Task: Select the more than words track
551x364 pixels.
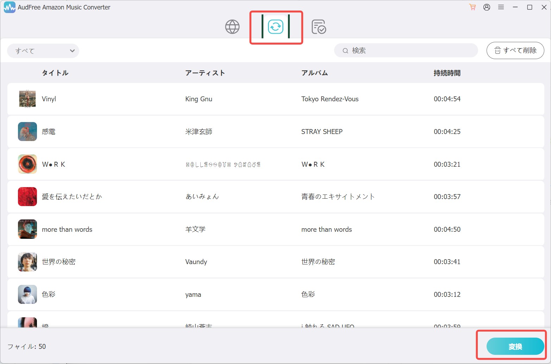Action: point(276,229)
